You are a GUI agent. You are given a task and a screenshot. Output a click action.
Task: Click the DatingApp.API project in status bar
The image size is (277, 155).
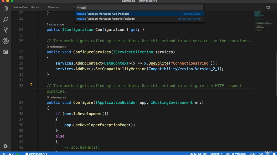[x=36, y=154]
